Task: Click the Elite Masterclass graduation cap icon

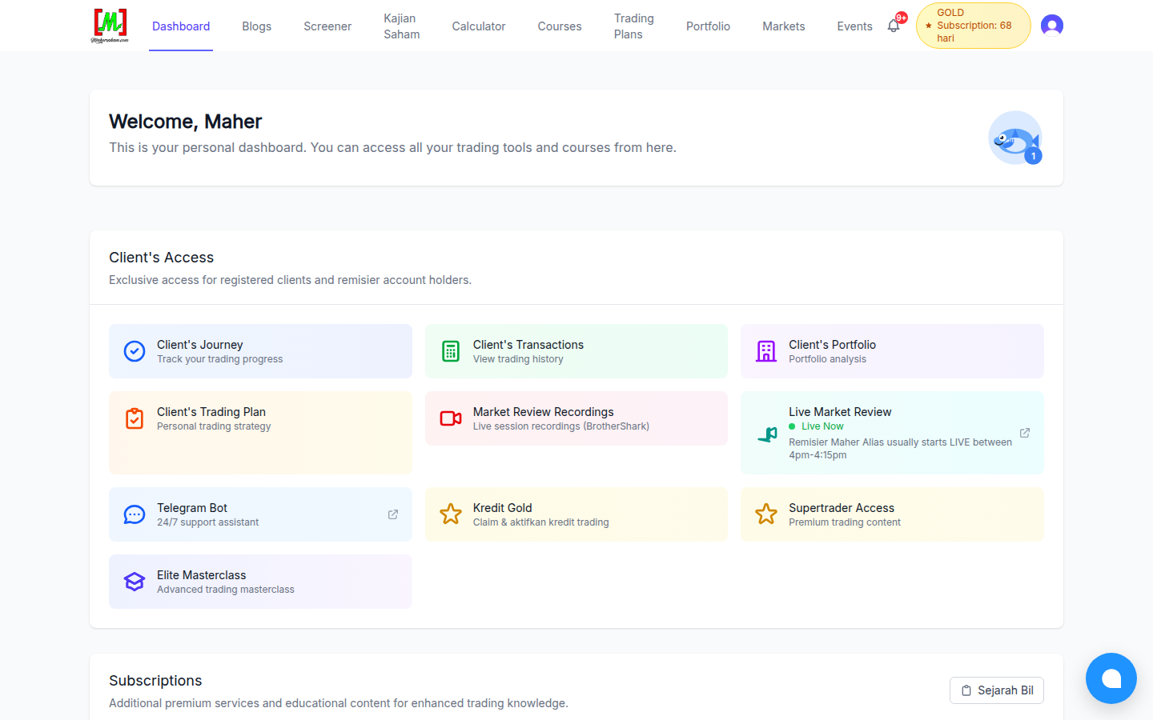Action: pos(135,582)
